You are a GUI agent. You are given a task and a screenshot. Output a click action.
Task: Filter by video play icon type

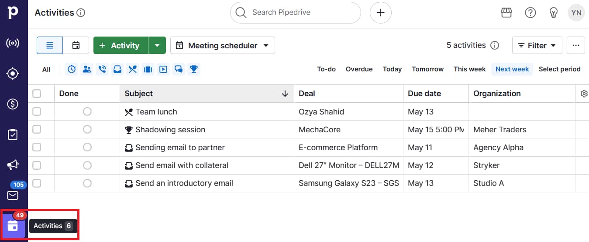pyautogui.click(x=163, y=69)
